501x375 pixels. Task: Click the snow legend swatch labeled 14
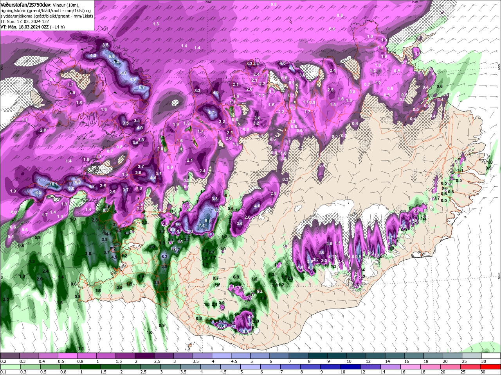click(x=395, y=356)
